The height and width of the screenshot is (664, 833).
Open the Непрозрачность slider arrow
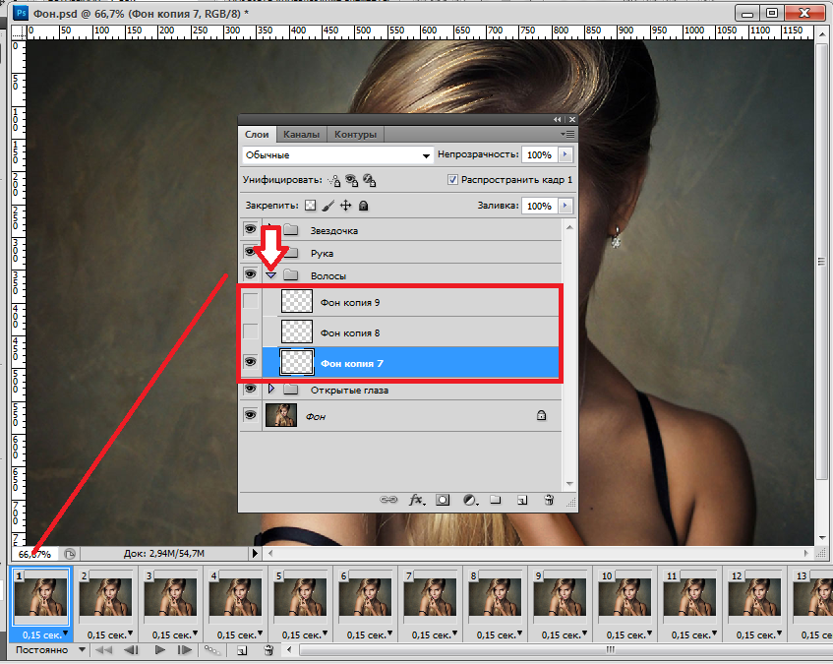(x=565, y=154)
